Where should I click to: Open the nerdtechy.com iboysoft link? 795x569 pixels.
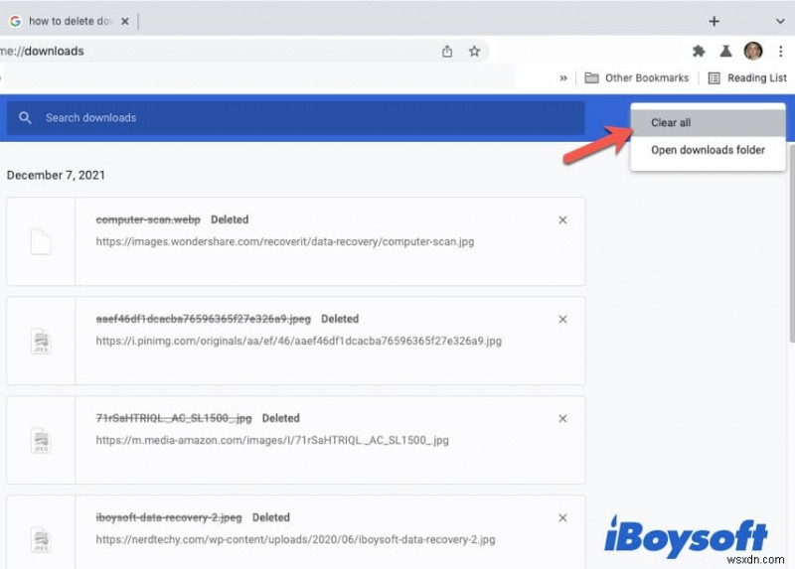(x=295, y=539)
